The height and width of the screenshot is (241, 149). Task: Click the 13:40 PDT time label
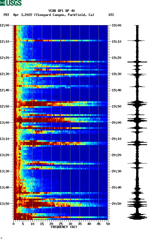click(5, 188)
